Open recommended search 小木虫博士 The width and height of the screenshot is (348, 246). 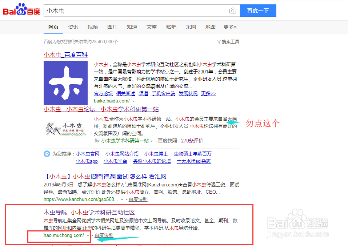tap(156, 154)
